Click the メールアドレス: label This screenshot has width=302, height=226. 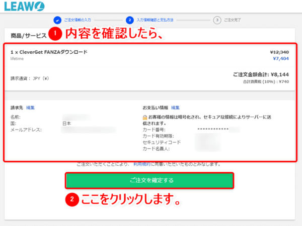pyautogui.click(x=26, y=130)
